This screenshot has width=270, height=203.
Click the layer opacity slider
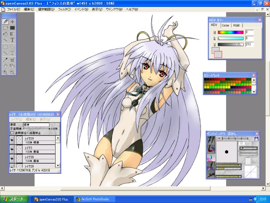pyautogui.click(x=36, y=129)
